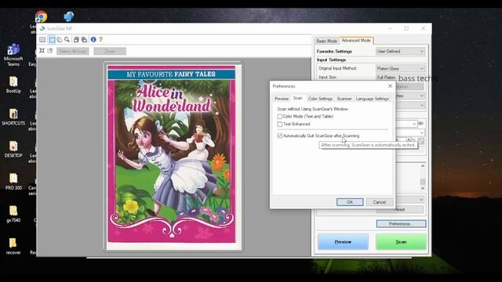Screen dimensions: 502x282
Task: Click scroll up arrow in settings panel
Action: pos(423,166)
